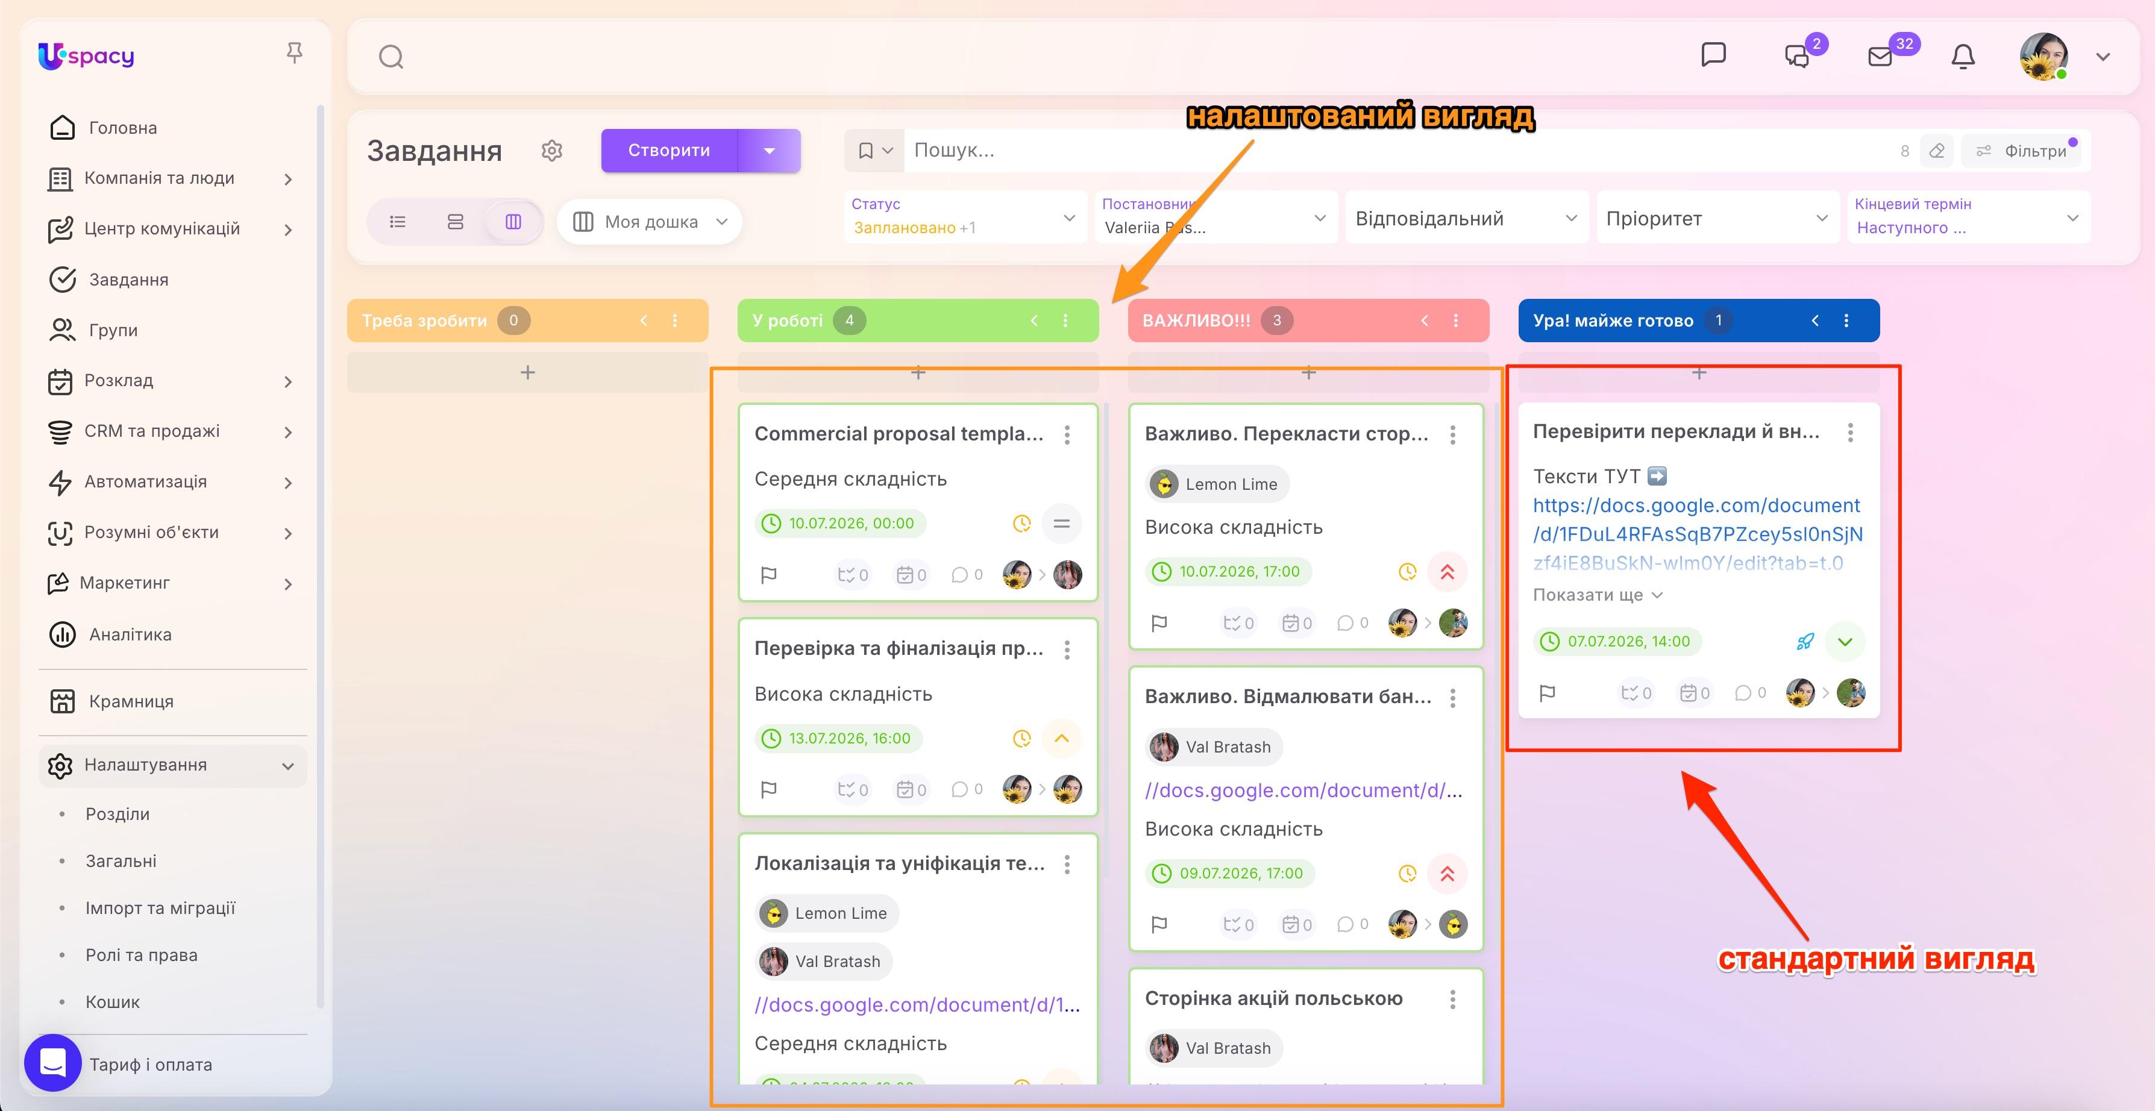The image size is (2155, 1111).
Task: Click rocket icon on Перевірити переклади card
Action: pyautogui.click(x=1805, y=642)
